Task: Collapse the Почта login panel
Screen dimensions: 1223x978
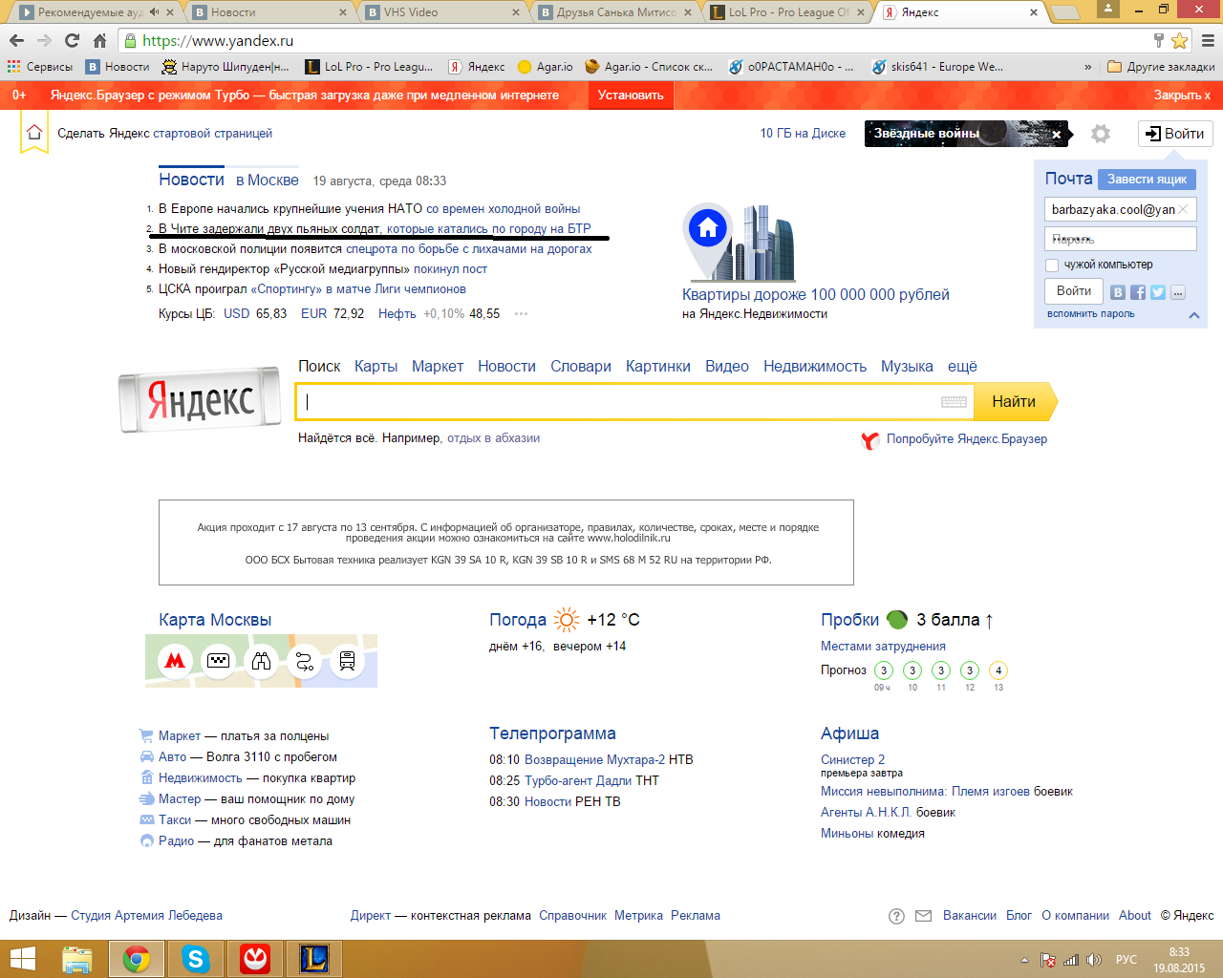Action: pyautogui.click(x=1193, y=314)
